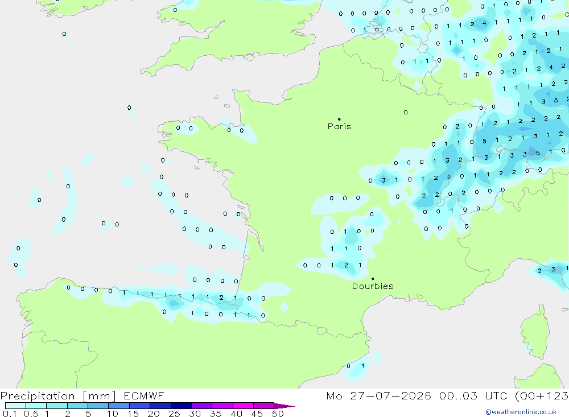Pick the 40–45 mm magenta legend swatch
The height and width of the screenshot is (417, 569).
pos(243,406)
